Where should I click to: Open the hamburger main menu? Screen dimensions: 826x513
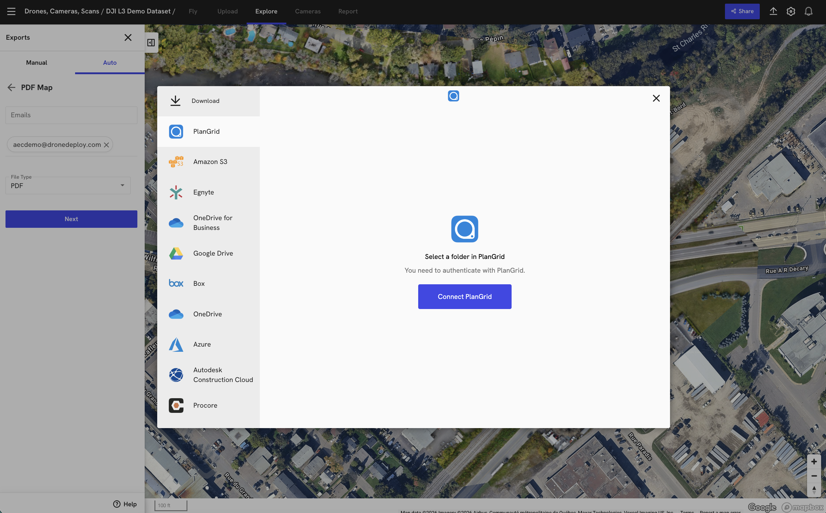(11, 11)
